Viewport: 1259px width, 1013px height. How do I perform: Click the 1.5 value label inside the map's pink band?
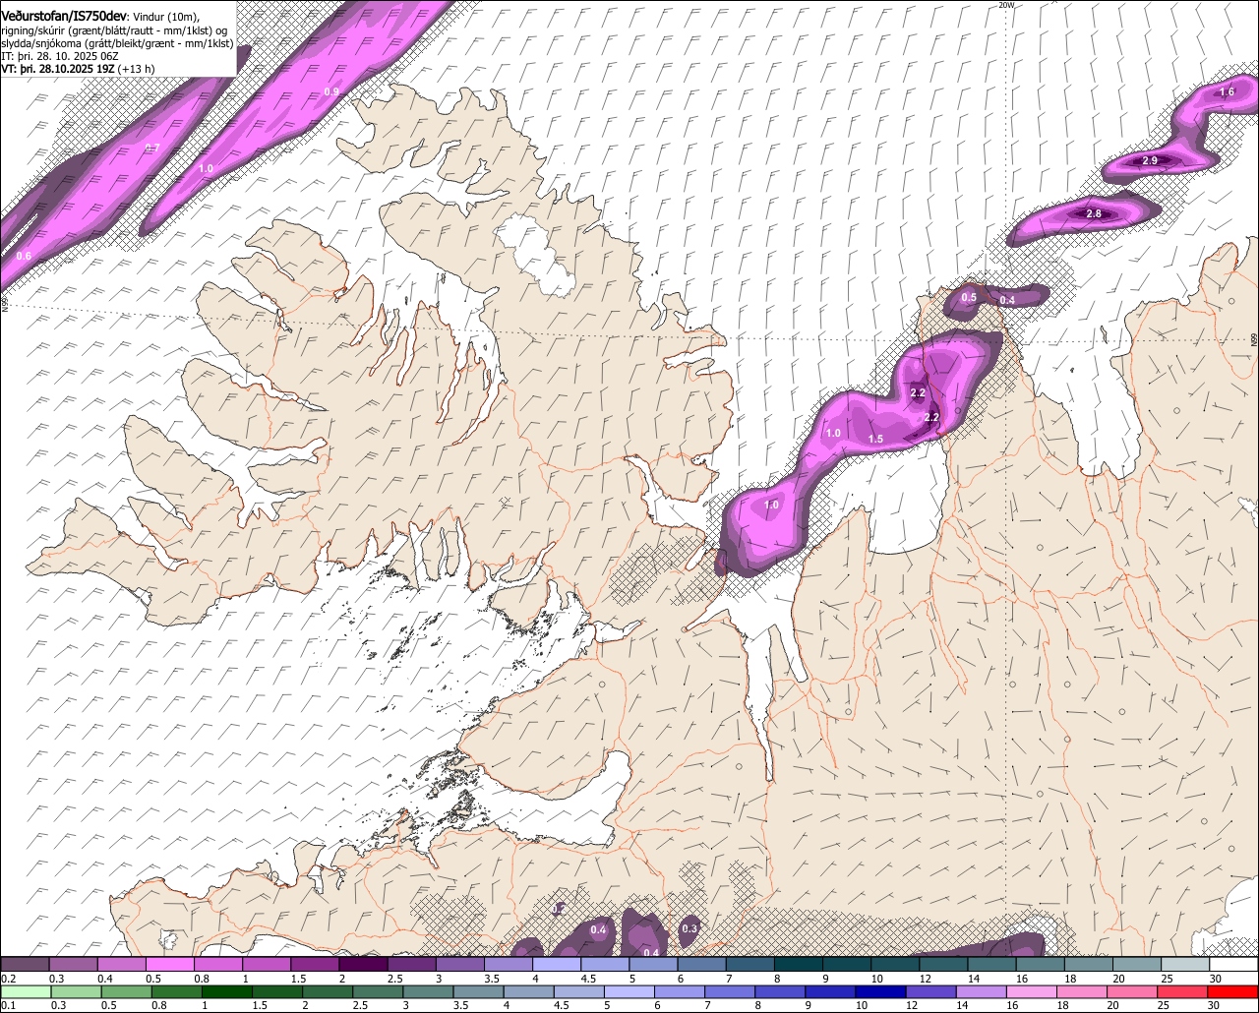point(875,439)
